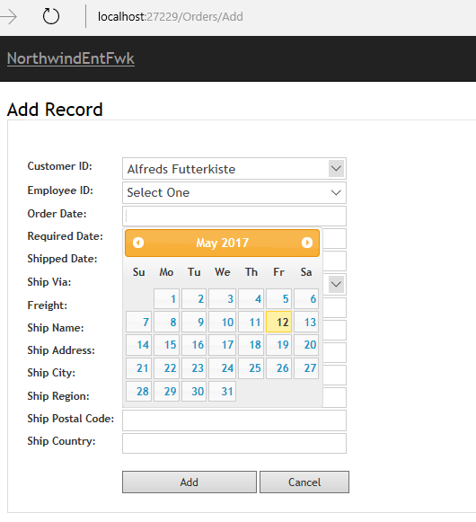
Task: Choose Sunday May 7
Action: (x=139, y=322)
